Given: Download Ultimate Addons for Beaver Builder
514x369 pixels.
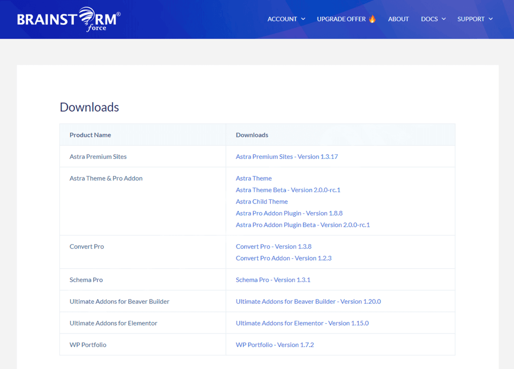Looking at the screenshot, I should click(308, 301).
